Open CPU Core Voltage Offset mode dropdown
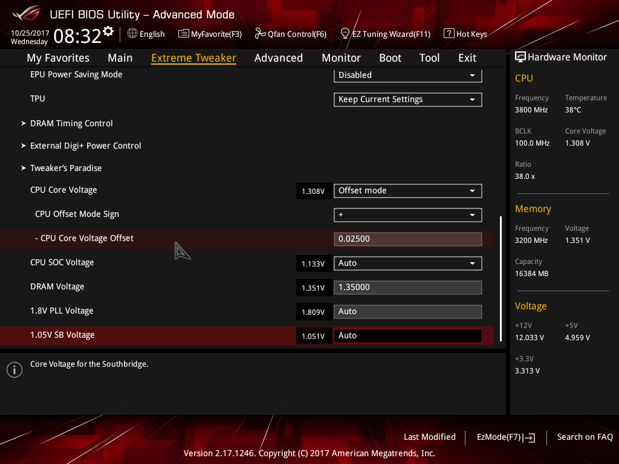Screen dimensions: 619x464 click(408, 190)
